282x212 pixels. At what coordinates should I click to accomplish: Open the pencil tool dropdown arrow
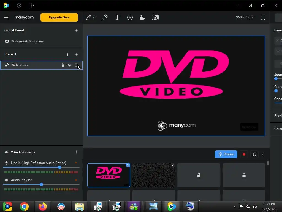coord(94,17)
